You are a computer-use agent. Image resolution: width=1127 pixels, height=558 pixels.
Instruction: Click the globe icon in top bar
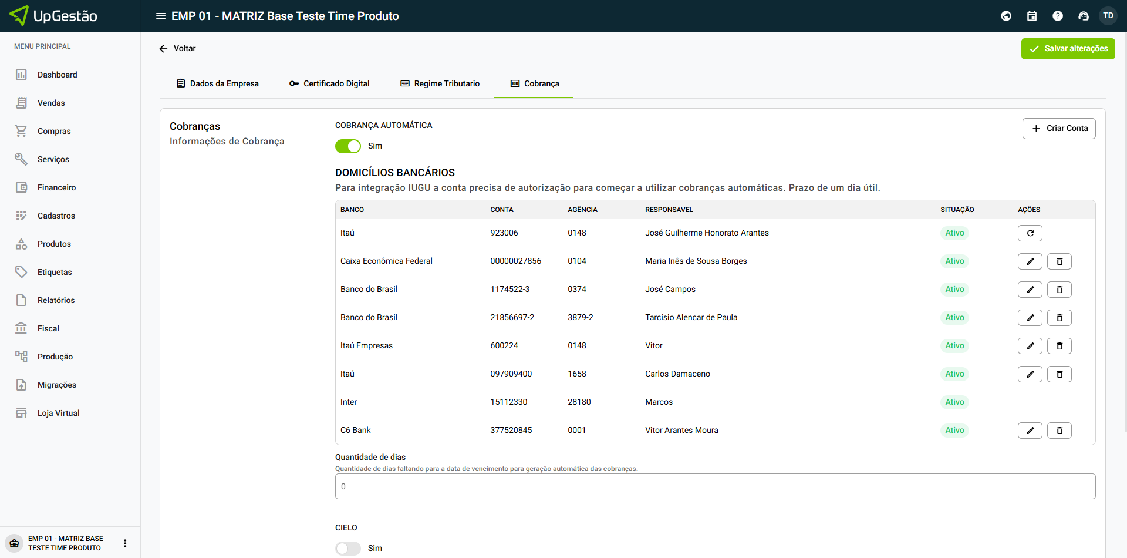coord(1005,16)
